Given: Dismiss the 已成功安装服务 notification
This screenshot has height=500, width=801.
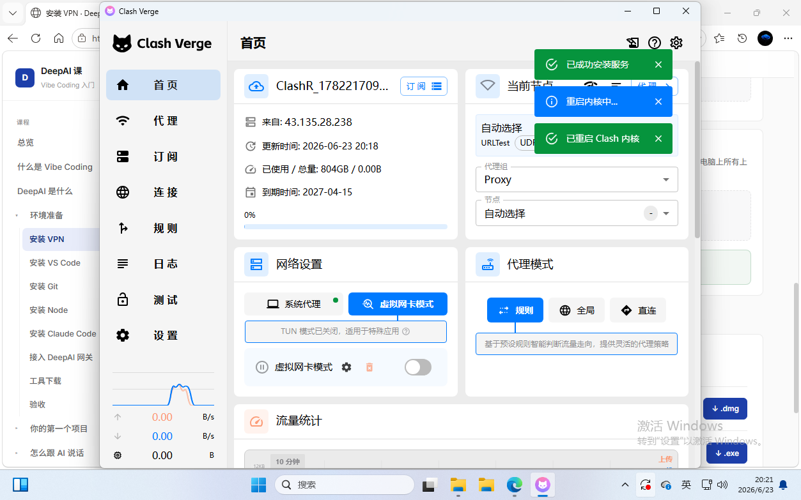Looking at the screenshot, I should point(658,64).
